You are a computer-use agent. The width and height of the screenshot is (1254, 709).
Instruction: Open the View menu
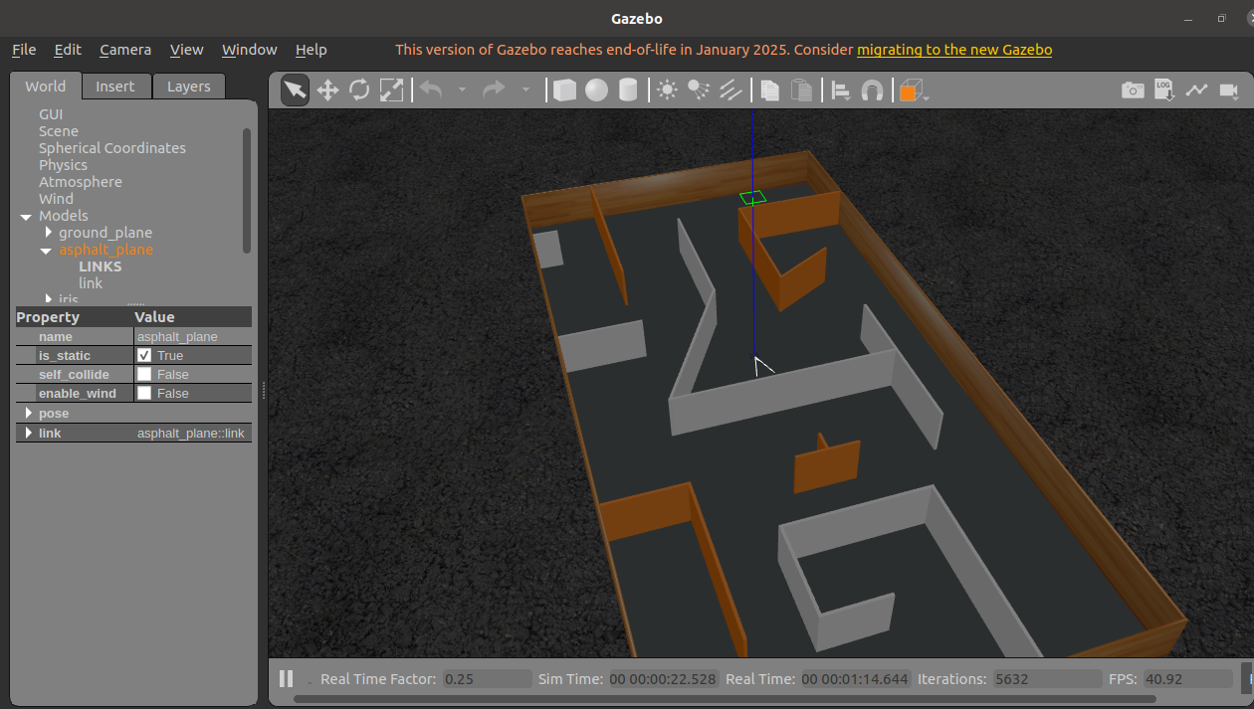pos(186,50)
